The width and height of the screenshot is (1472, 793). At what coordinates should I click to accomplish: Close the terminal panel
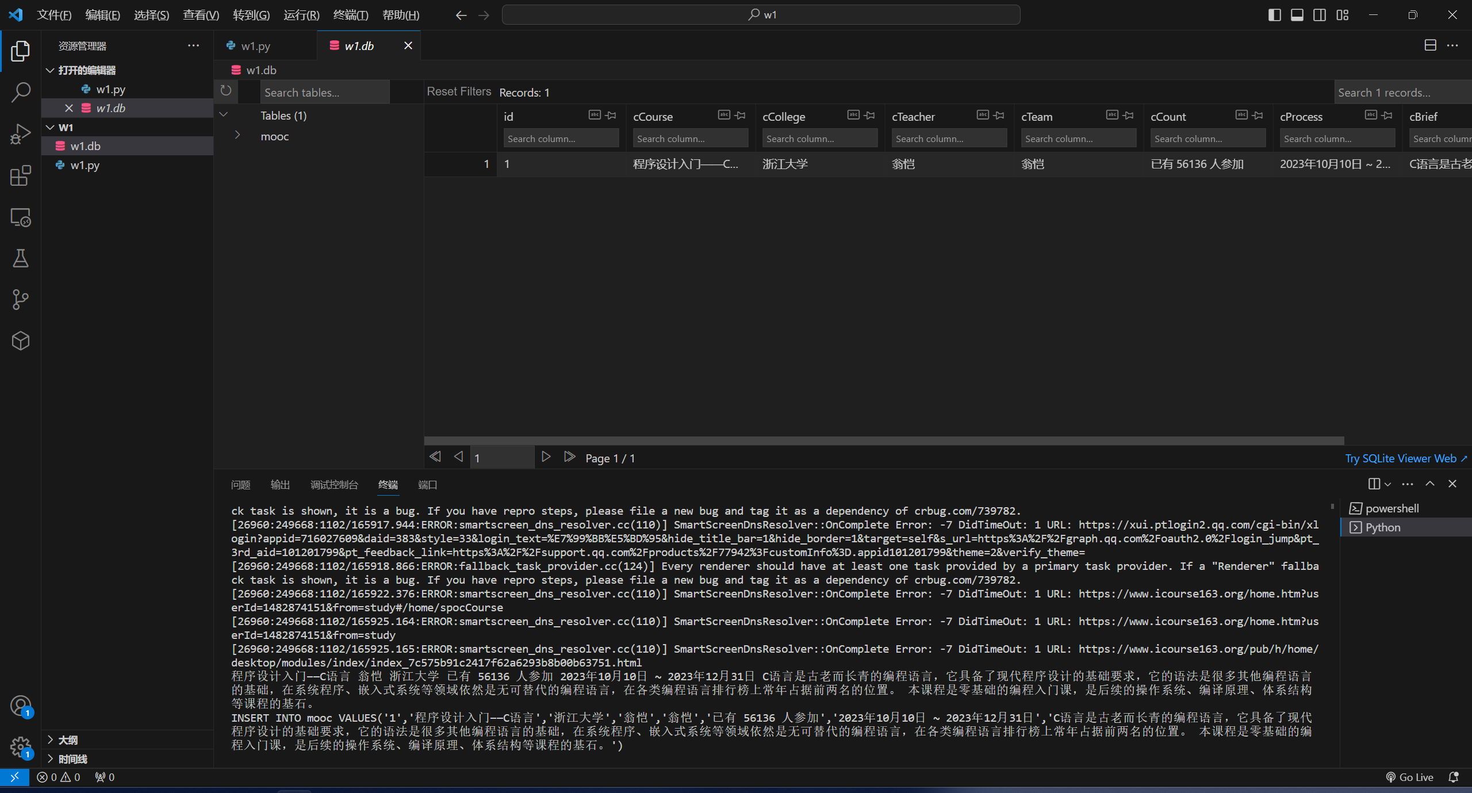pos(1452,484)
